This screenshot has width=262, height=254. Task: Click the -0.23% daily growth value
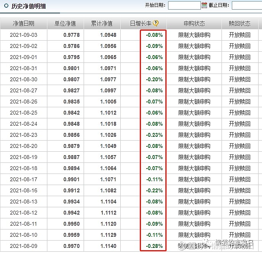(154, 135)
